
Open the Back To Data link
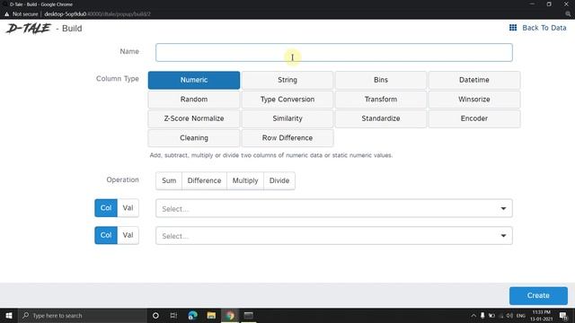pos(544,28)
